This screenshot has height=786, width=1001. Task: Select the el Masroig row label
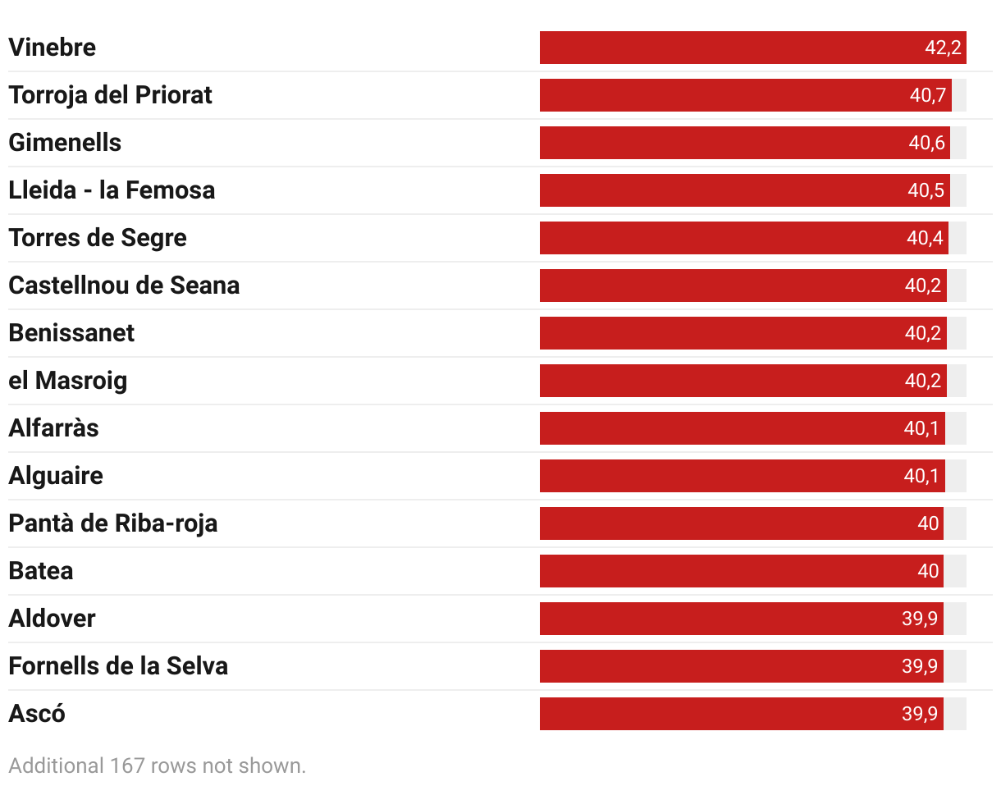click(68, 381)
